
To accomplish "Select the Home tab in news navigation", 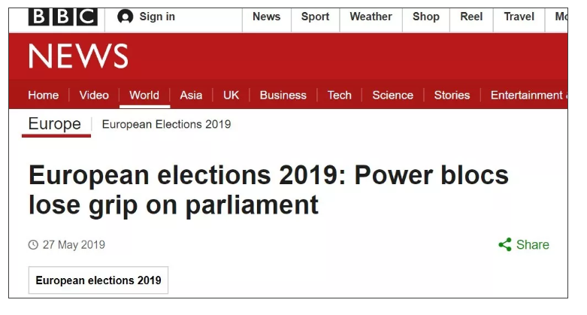I will click(43, 95).
